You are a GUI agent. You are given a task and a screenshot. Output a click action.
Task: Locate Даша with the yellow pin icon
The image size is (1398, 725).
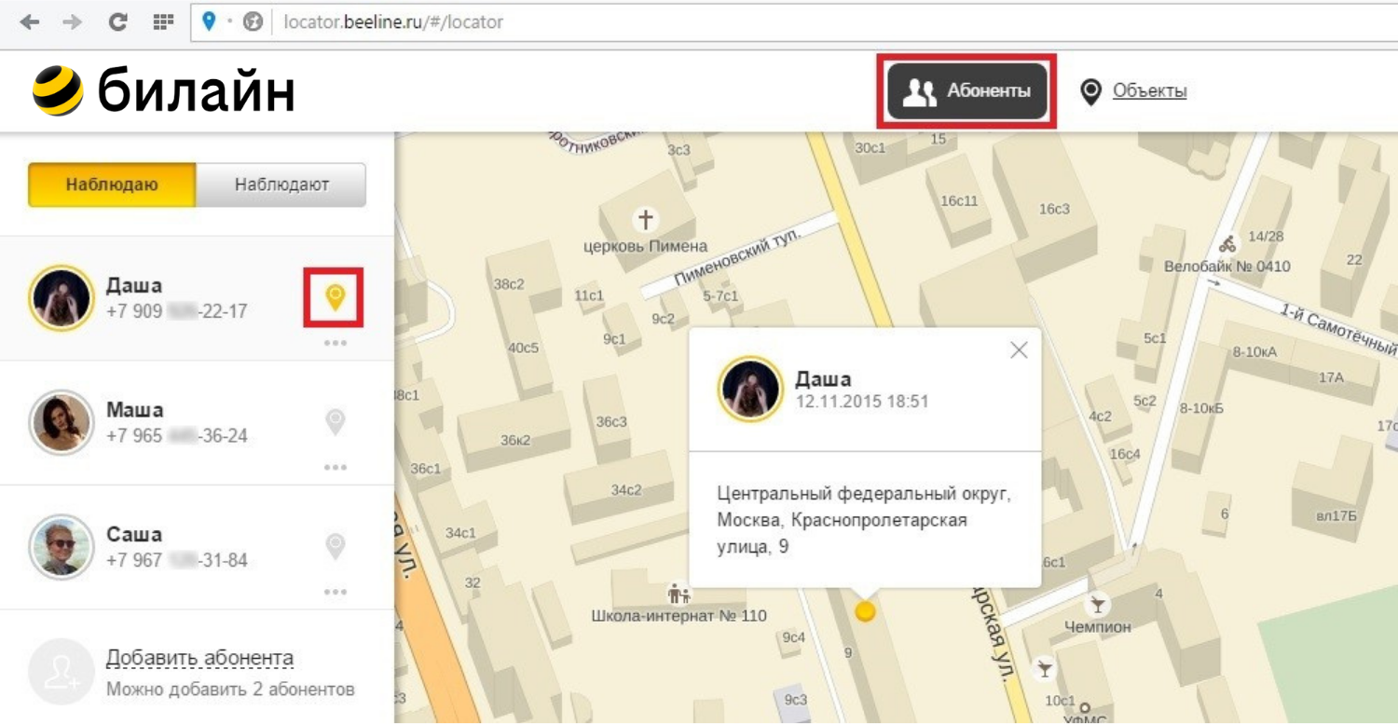335,297
